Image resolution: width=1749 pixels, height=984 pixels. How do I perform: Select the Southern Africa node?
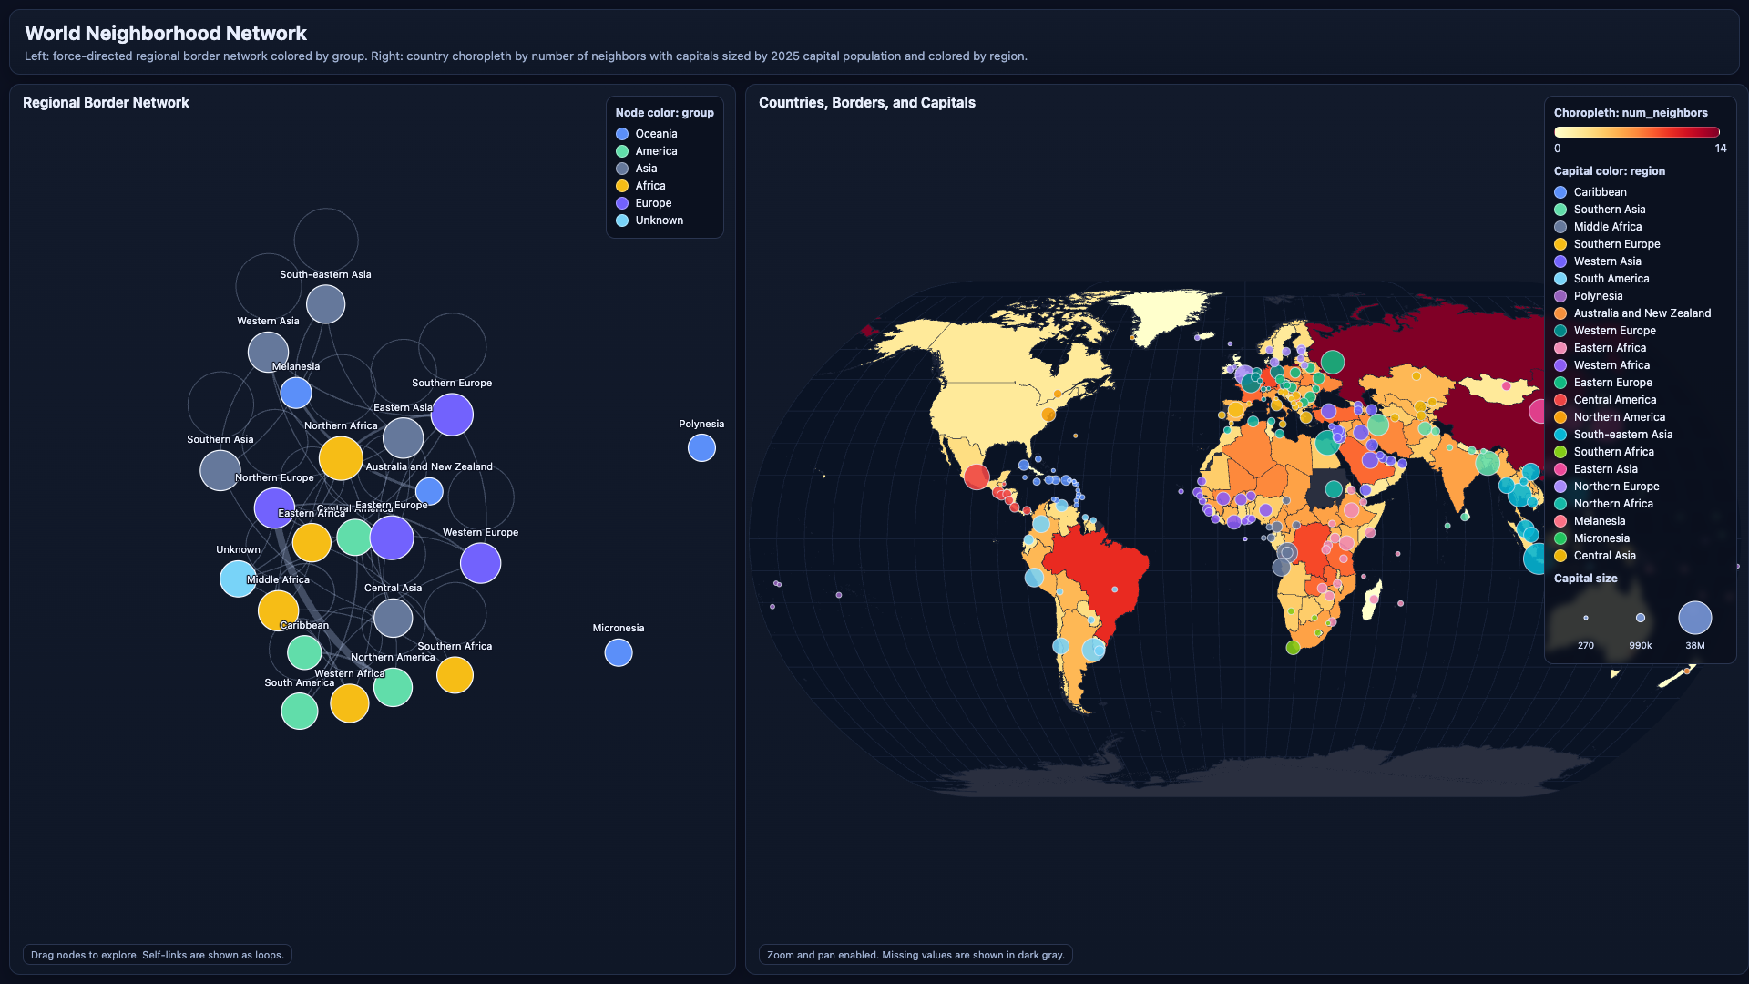tap(455, 675)
